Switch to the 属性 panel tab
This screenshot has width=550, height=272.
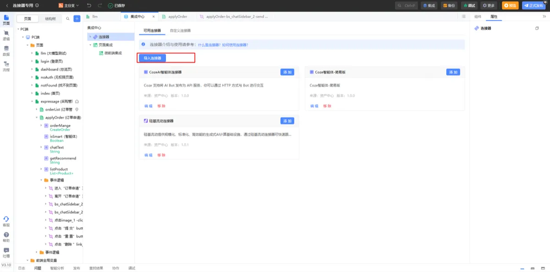(x=494, y=17)
